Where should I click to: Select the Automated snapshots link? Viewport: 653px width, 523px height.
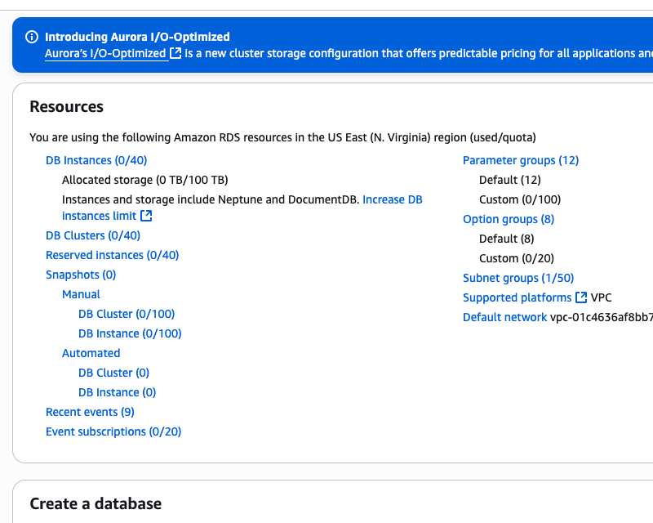point(91,353)
